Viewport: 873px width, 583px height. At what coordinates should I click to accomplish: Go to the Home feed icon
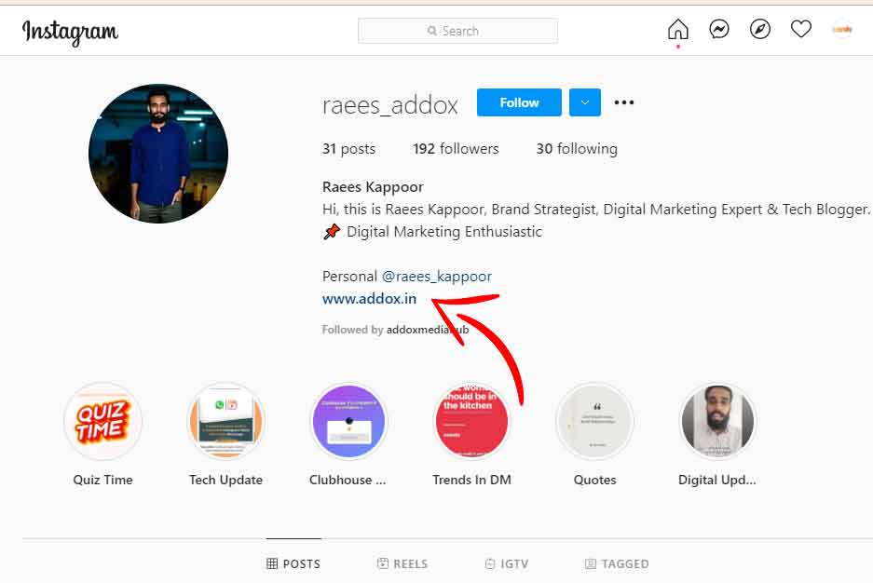677,29
